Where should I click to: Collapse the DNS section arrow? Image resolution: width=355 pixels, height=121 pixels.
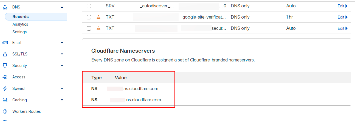click(62, 7)
